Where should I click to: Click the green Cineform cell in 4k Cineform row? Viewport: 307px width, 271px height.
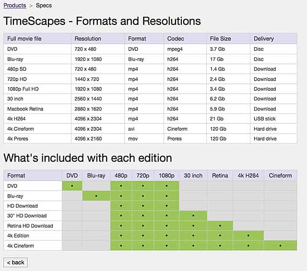pyautogui.click(x=280, y=246)
